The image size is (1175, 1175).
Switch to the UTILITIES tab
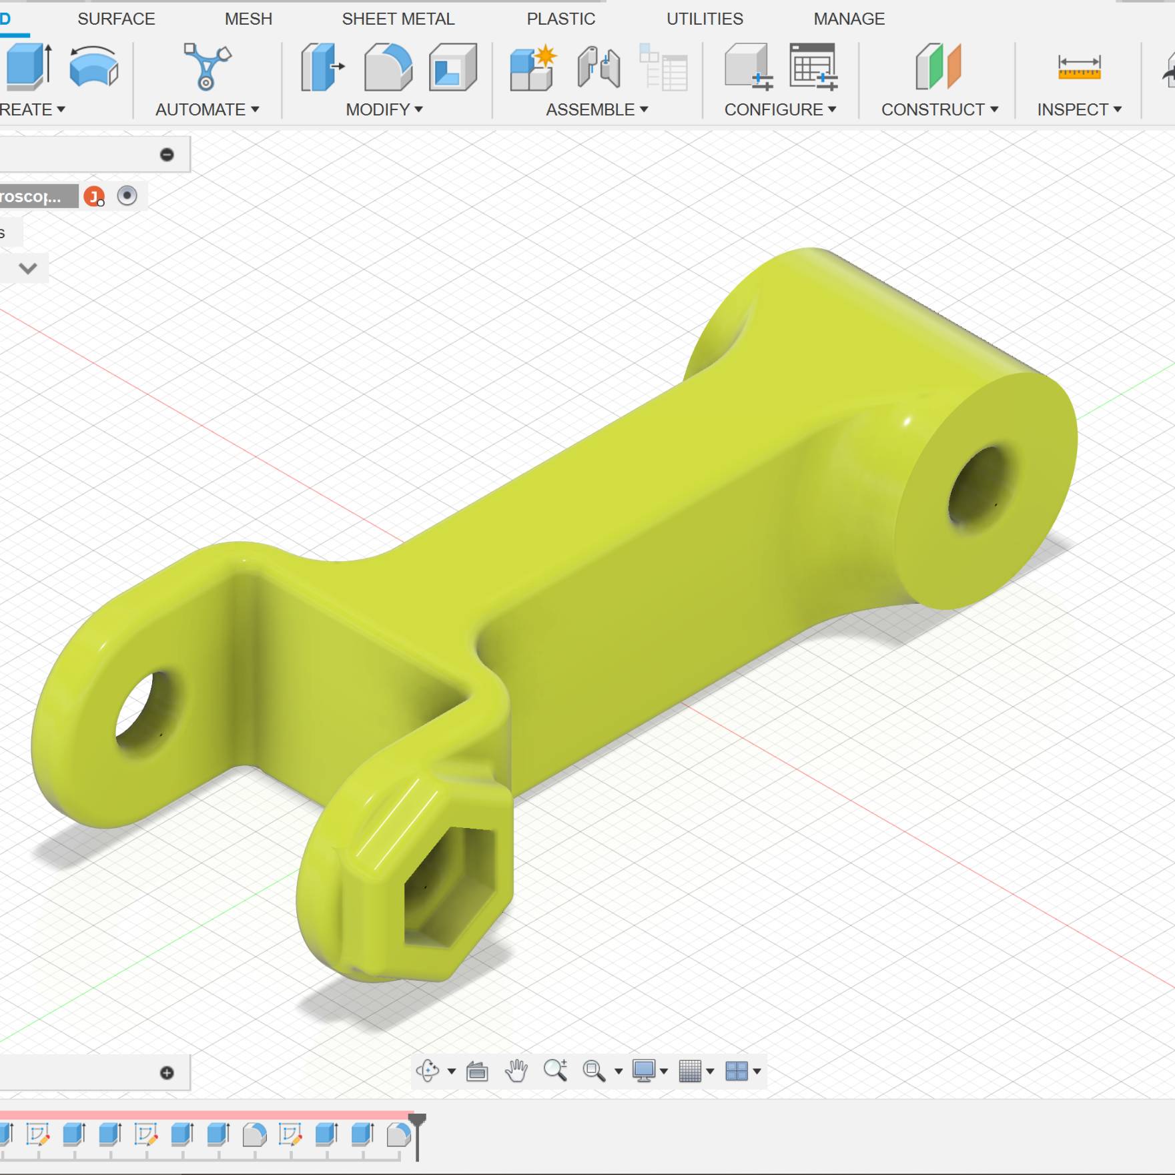click(x=705, y=19)
